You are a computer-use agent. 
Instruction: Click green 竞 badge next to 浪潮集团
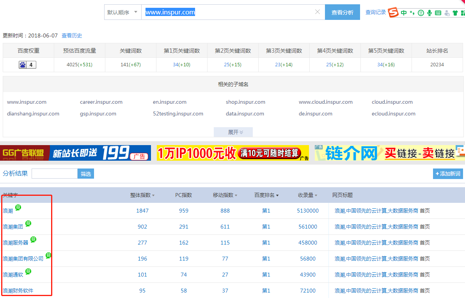(x=28, y=223)
